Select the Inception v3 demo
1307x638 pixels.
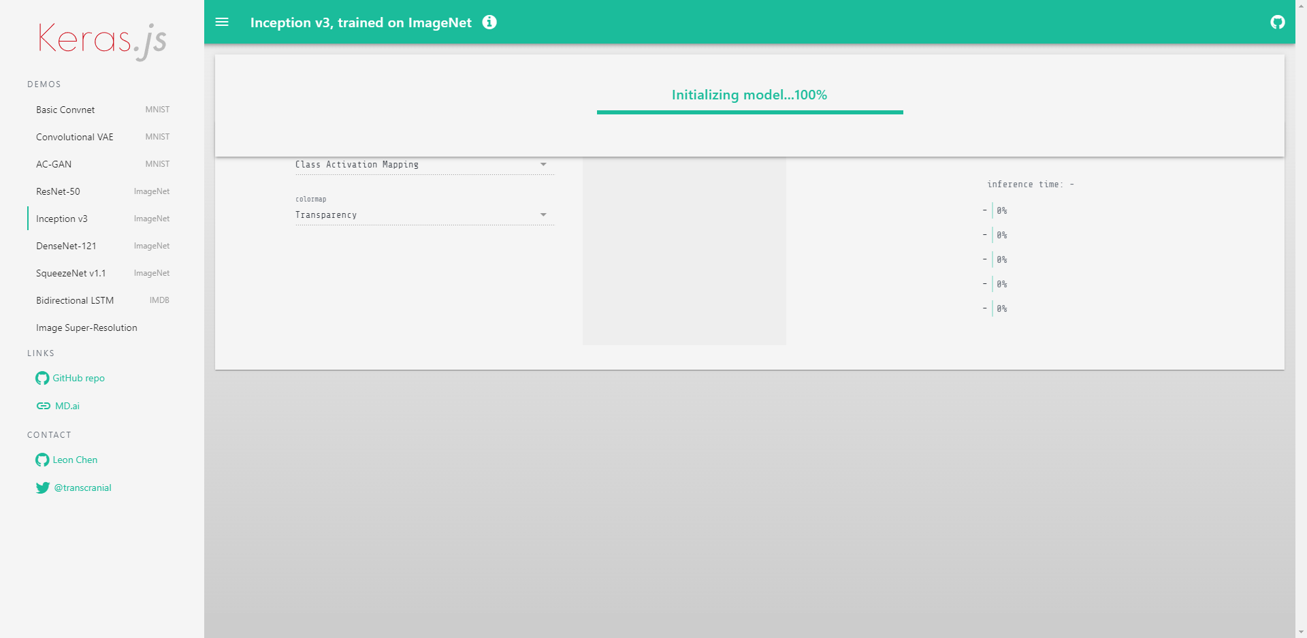tap(102, 219)
